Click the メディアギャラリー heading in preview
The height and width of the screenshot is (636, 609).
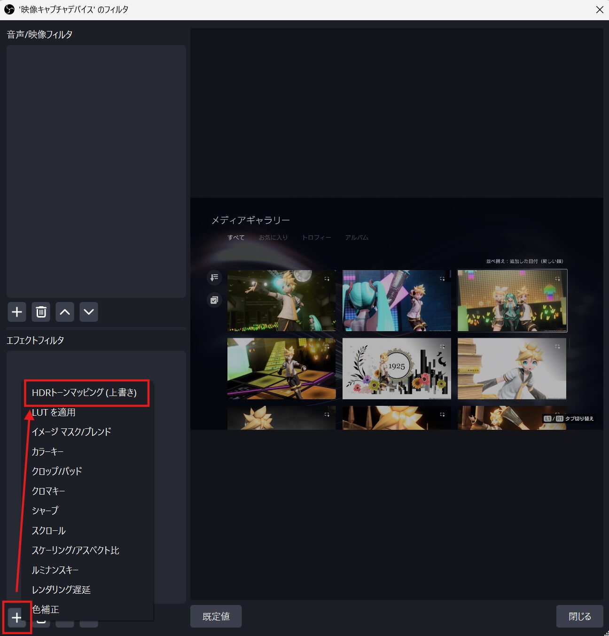tap(250, 220)
